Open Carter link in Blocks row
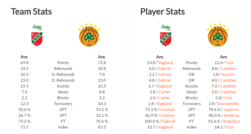Viewport: 251px width, 134px height. pyautogui.click(x=164, y=98)
